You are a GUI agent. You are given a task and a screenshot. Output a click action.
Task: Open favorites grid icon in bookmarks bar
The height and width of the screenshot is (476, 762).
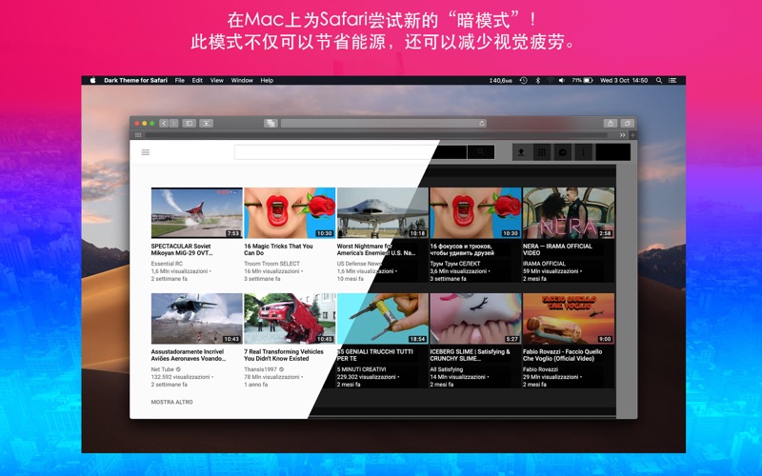tap(138, 135)
